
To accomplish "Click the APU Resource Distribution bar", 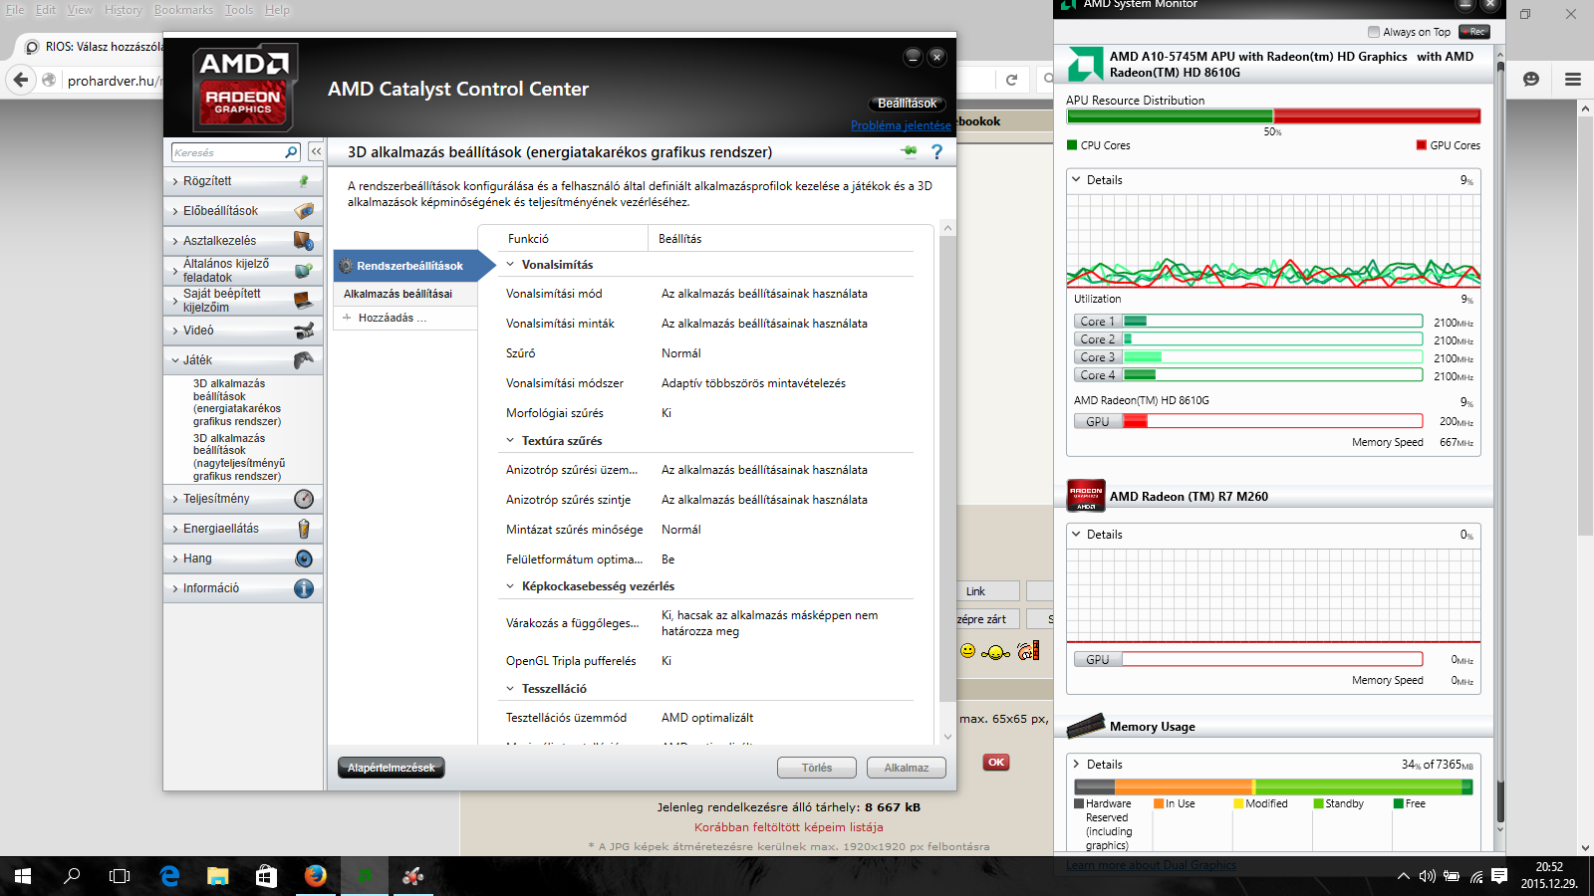I will point(1273,116).
